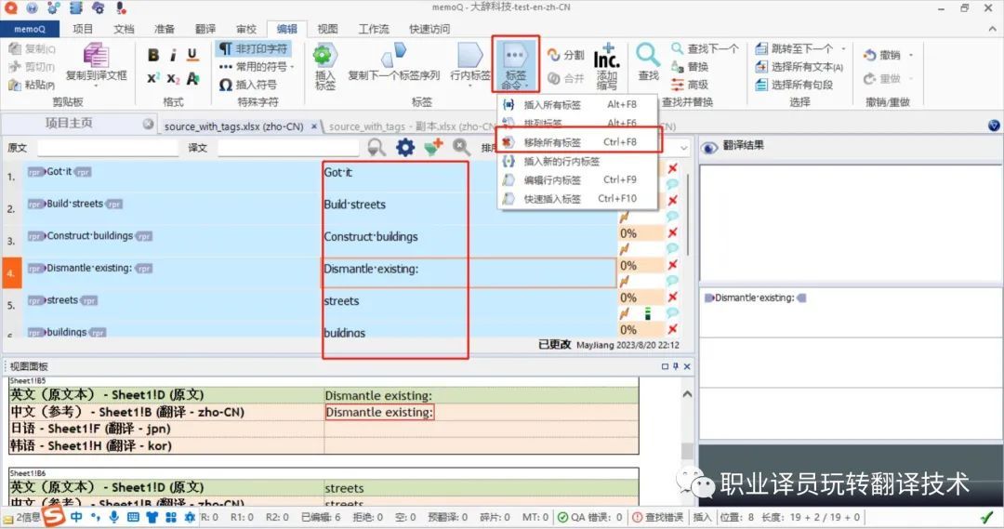Click Paste (粘贴) in clipboard group
The height and width of the screenshot is (529, 1004).
click(32, 85)
